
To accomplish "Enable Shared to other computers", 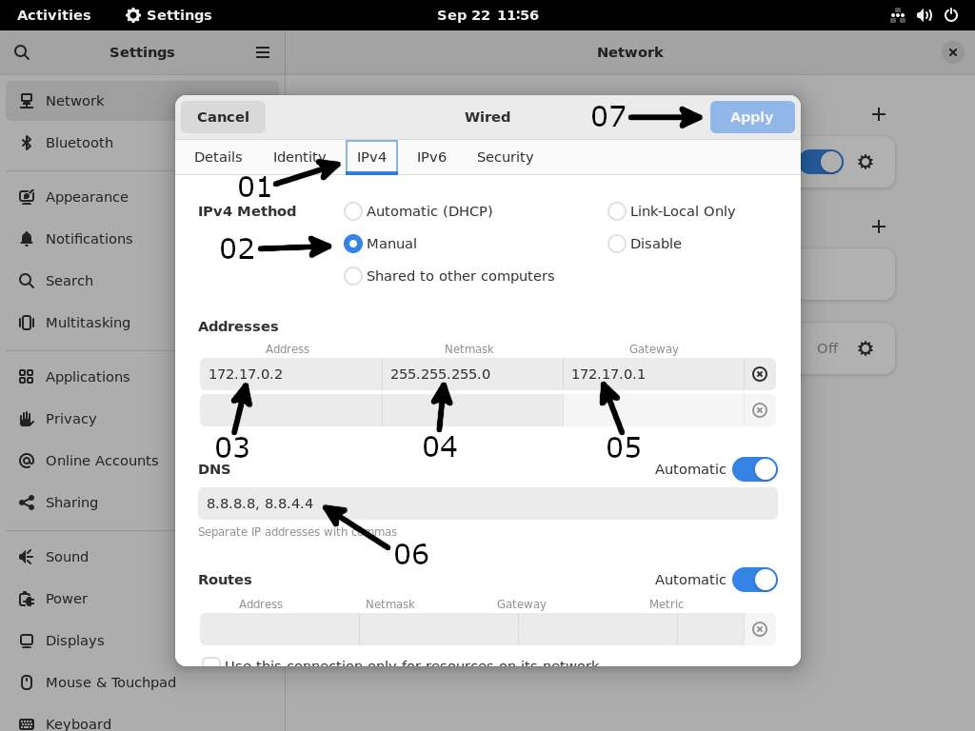I will [353, 276].
